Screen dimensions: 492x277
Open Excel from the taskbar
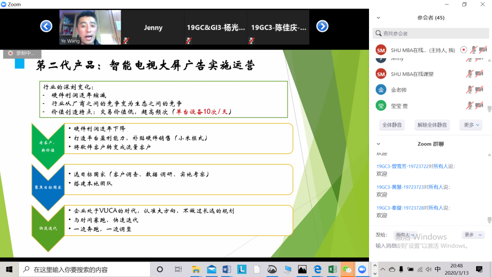tap(332, 269)
